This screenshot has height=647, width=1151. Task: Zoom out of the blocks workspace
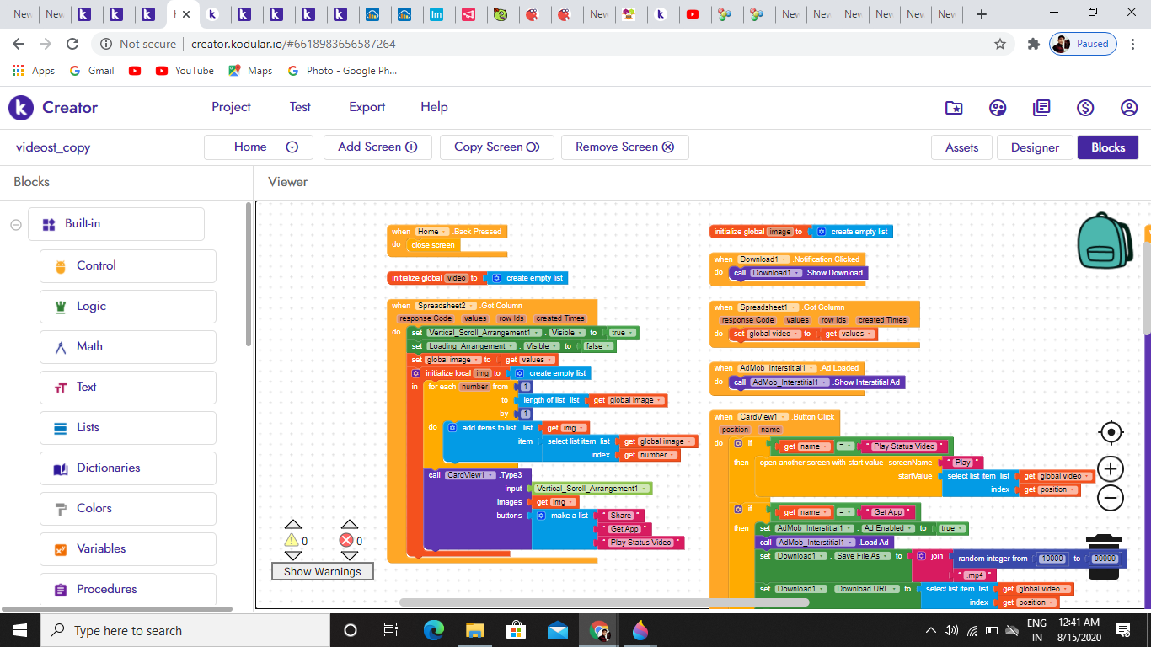click(x=1111, y=498)
